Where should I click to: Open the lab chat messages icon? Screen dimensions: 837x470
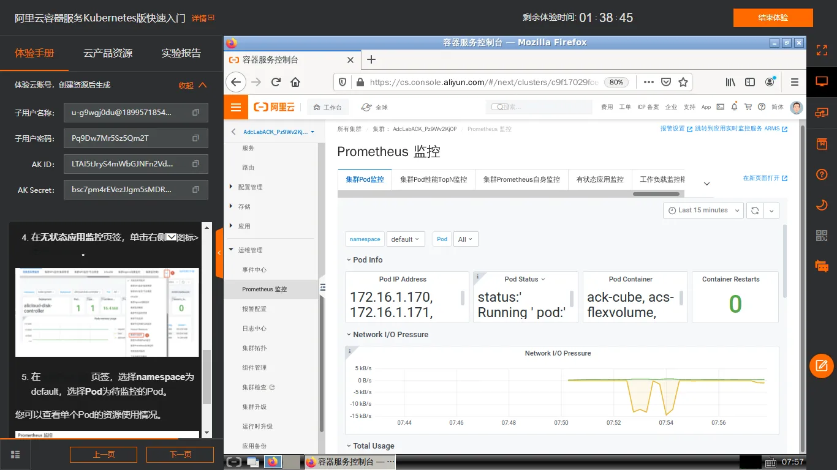point(822,266)
